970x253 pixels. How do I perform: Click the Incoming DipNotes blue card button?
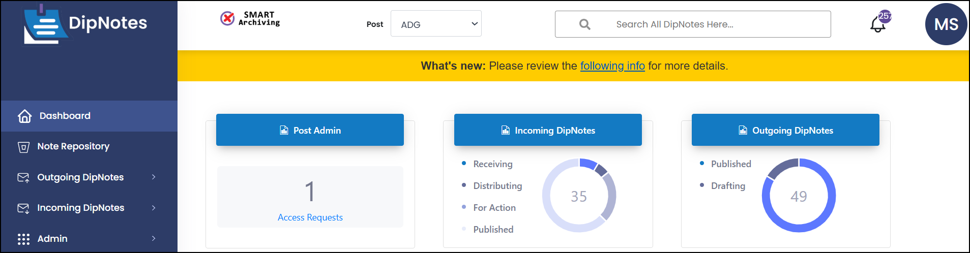pos(548,130)
